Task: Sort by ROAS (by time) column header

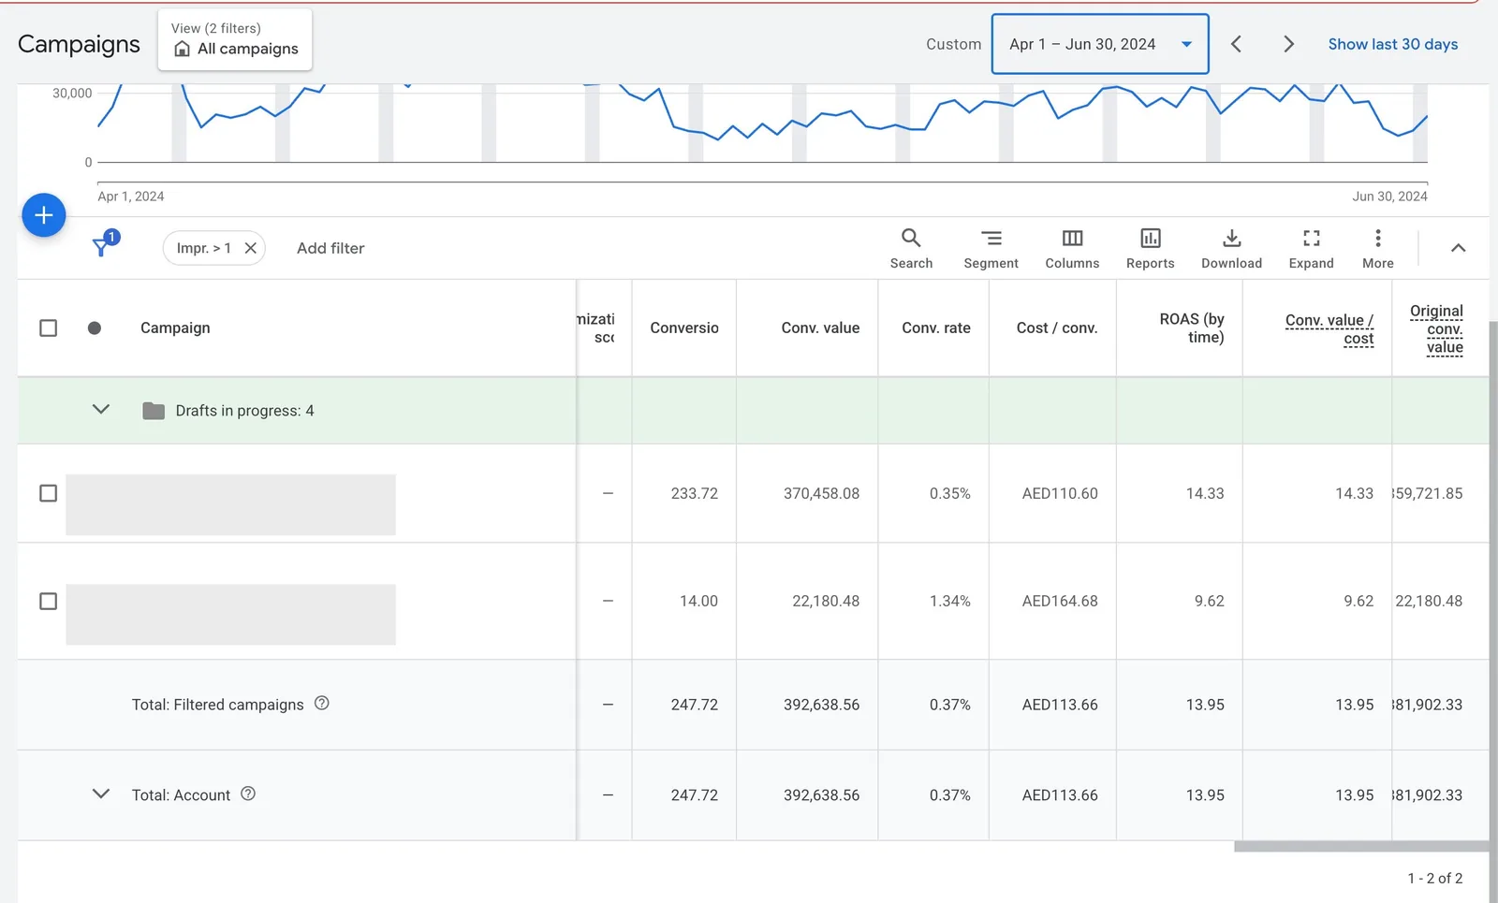Action: [x=1191, y=328]
